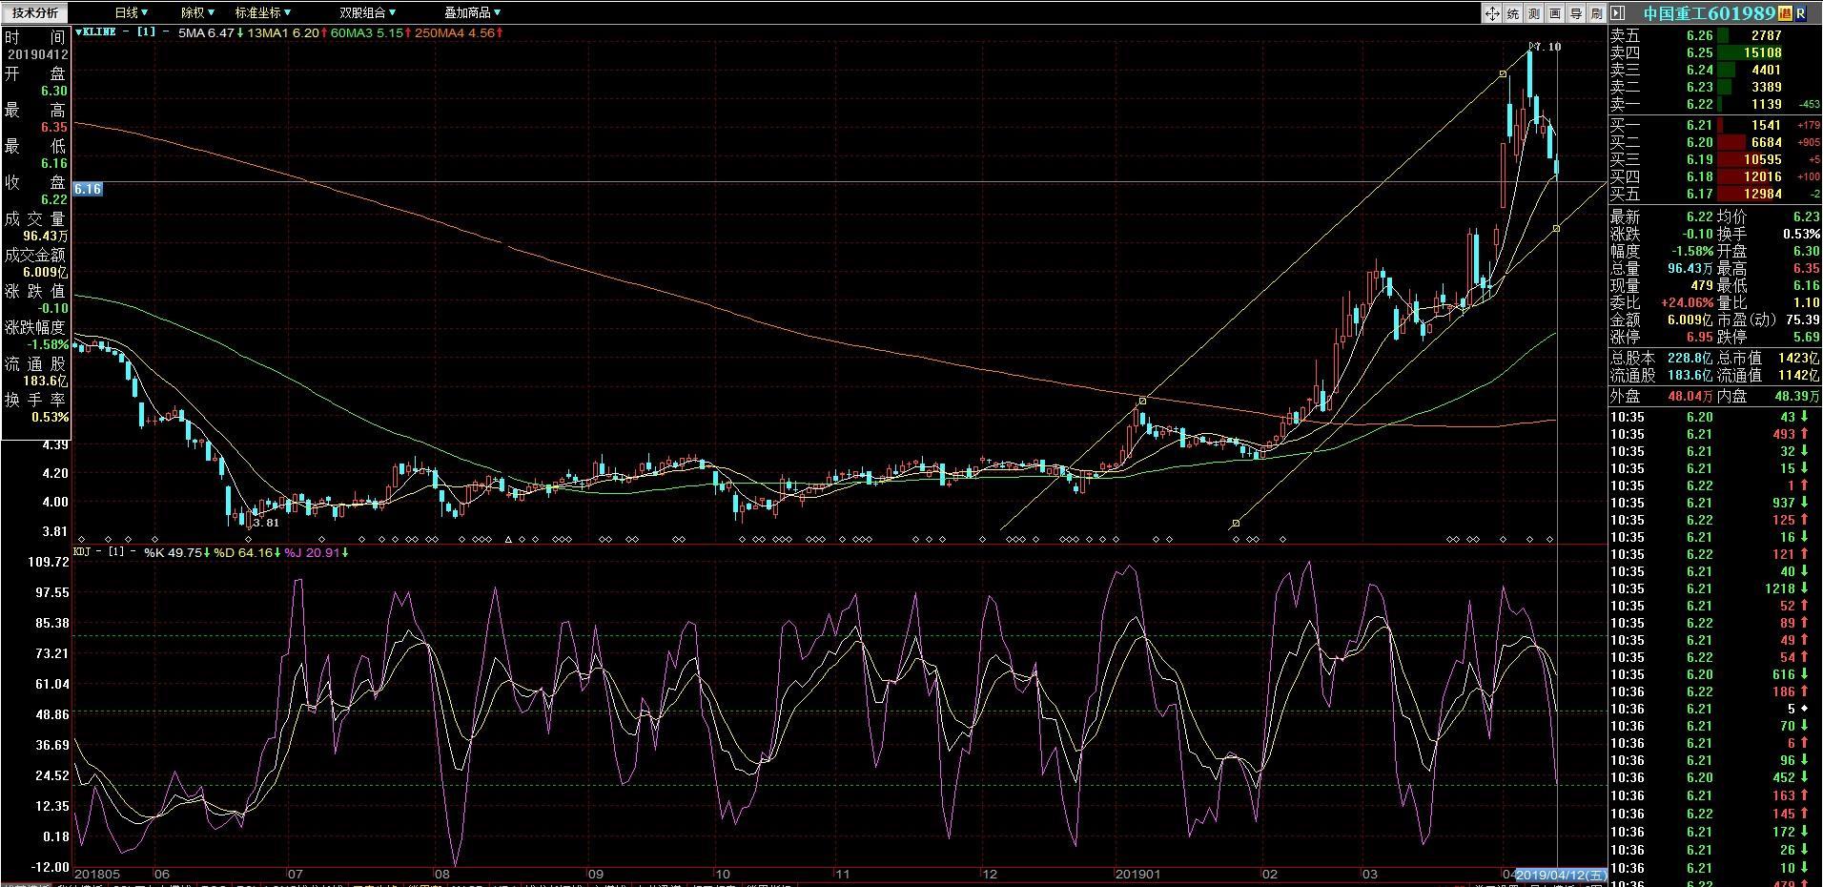
Task: Open the 日线 period dropdown
Action: tap(131, 13)
